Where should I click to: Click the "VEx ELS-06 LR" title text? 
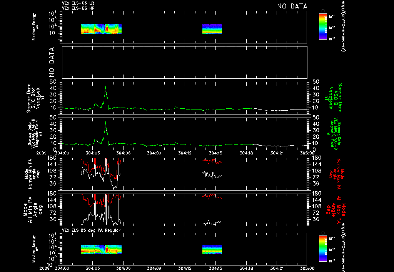click(78, 3)
